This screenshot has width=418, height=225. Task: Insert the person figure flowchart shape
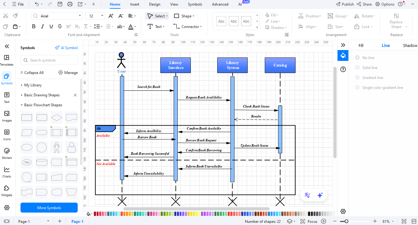56,147
